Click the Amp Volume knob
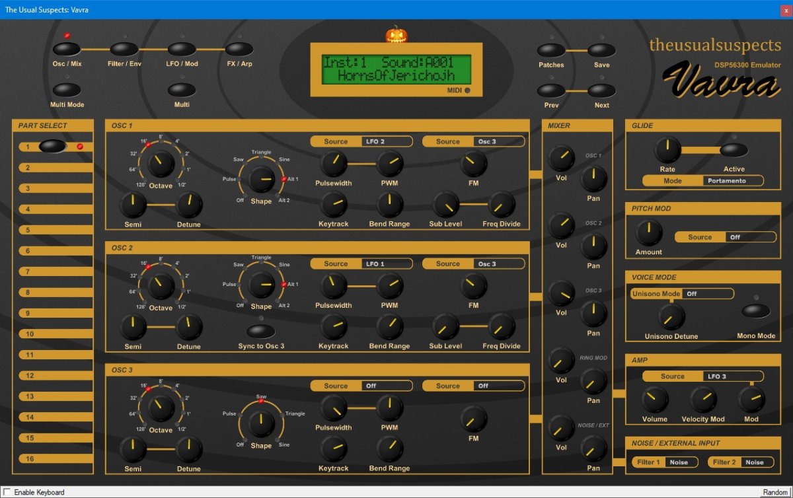Screen dimensions: 793x498 [655, 400]
